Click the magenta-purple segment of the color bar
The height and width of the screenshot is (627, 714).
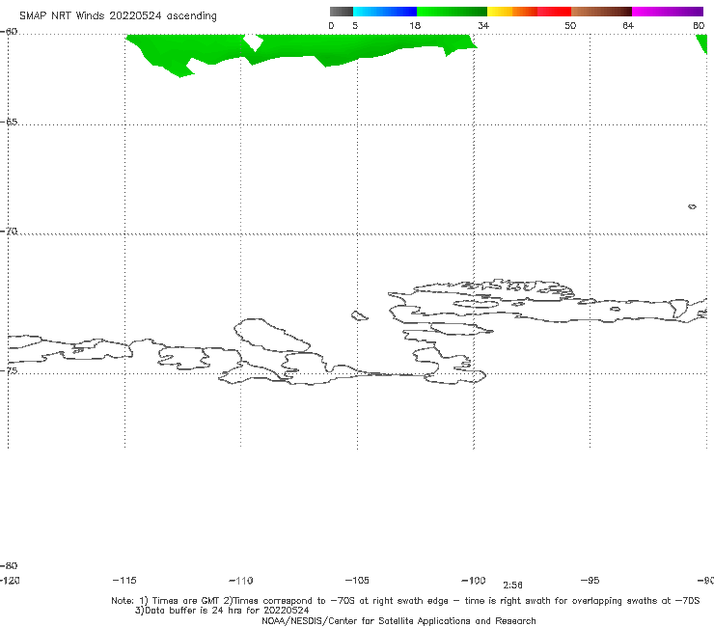[x=668, y=12]
